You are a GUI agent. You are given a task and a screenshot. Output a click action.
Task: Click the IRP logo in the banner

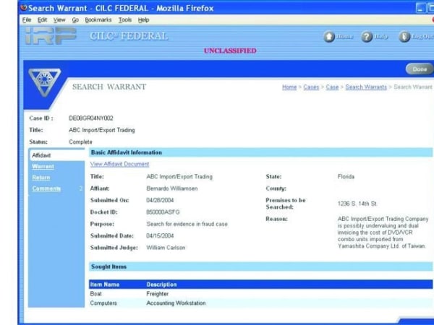[x=50, y=38]
